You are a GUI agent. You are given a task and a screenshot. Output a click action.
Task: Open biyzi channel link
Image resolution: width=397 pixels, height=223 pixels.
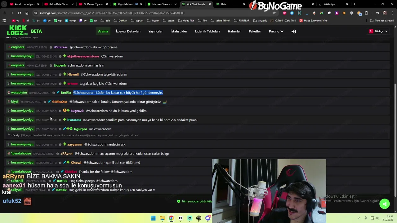coord(12,102)
